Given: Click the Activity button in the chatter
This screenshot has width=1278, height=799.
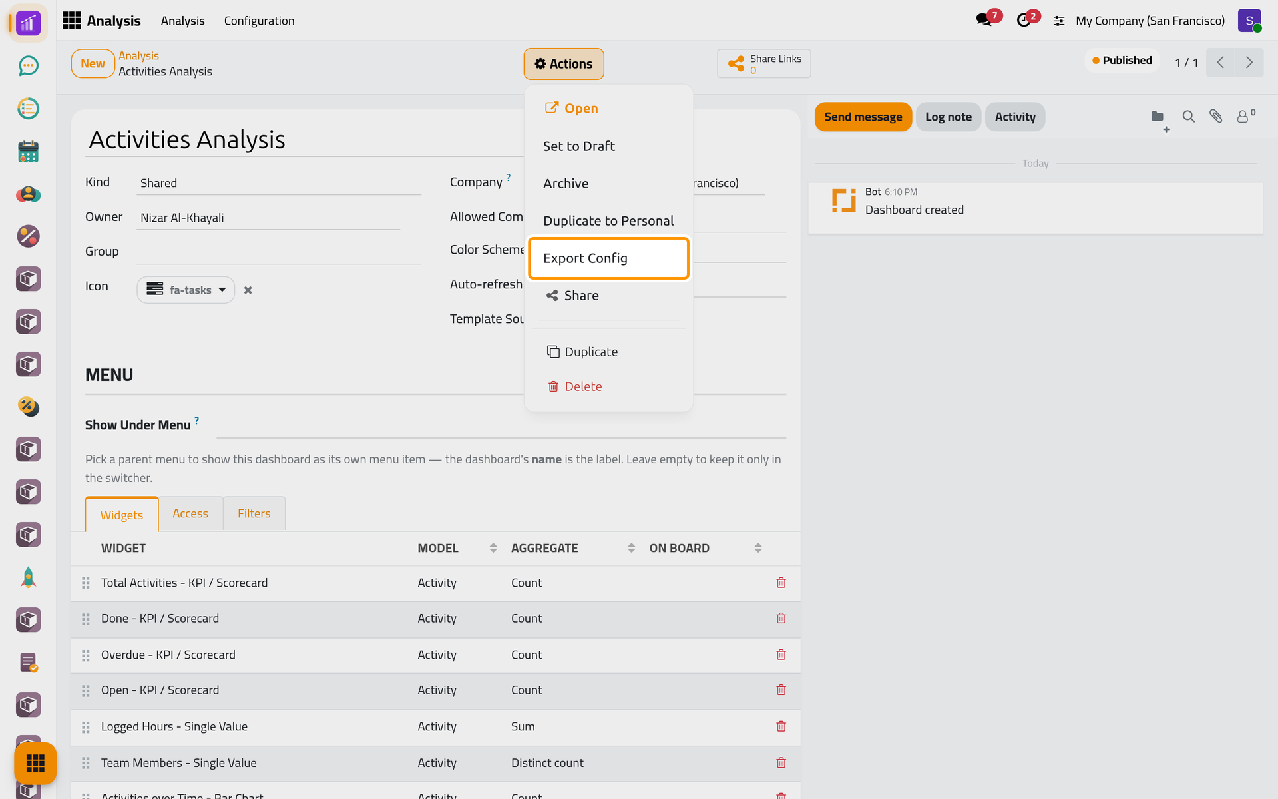Looking at the screenshot, I should click(x=1015, y=117).
